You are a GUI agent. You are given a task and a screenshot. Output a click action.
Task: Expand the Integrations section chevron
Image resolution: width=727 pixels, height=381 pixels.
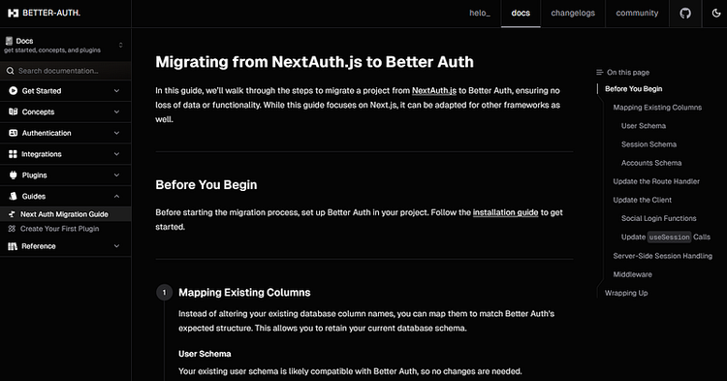[117, 154]
